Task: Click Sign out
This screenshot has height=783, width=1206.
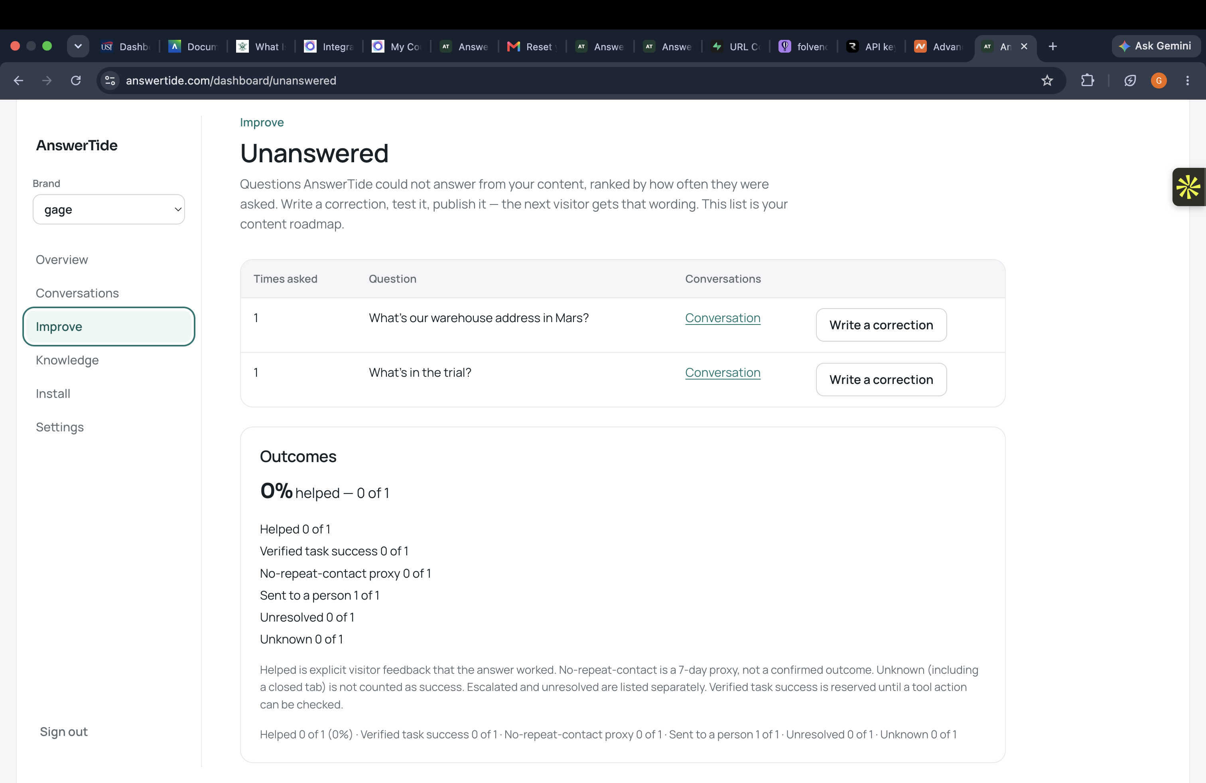Action: (x=64, y=732)
